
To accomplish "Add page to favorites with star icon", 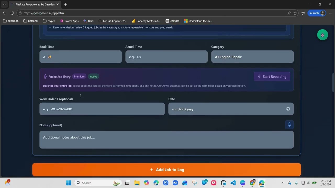I will coord(295,13).
